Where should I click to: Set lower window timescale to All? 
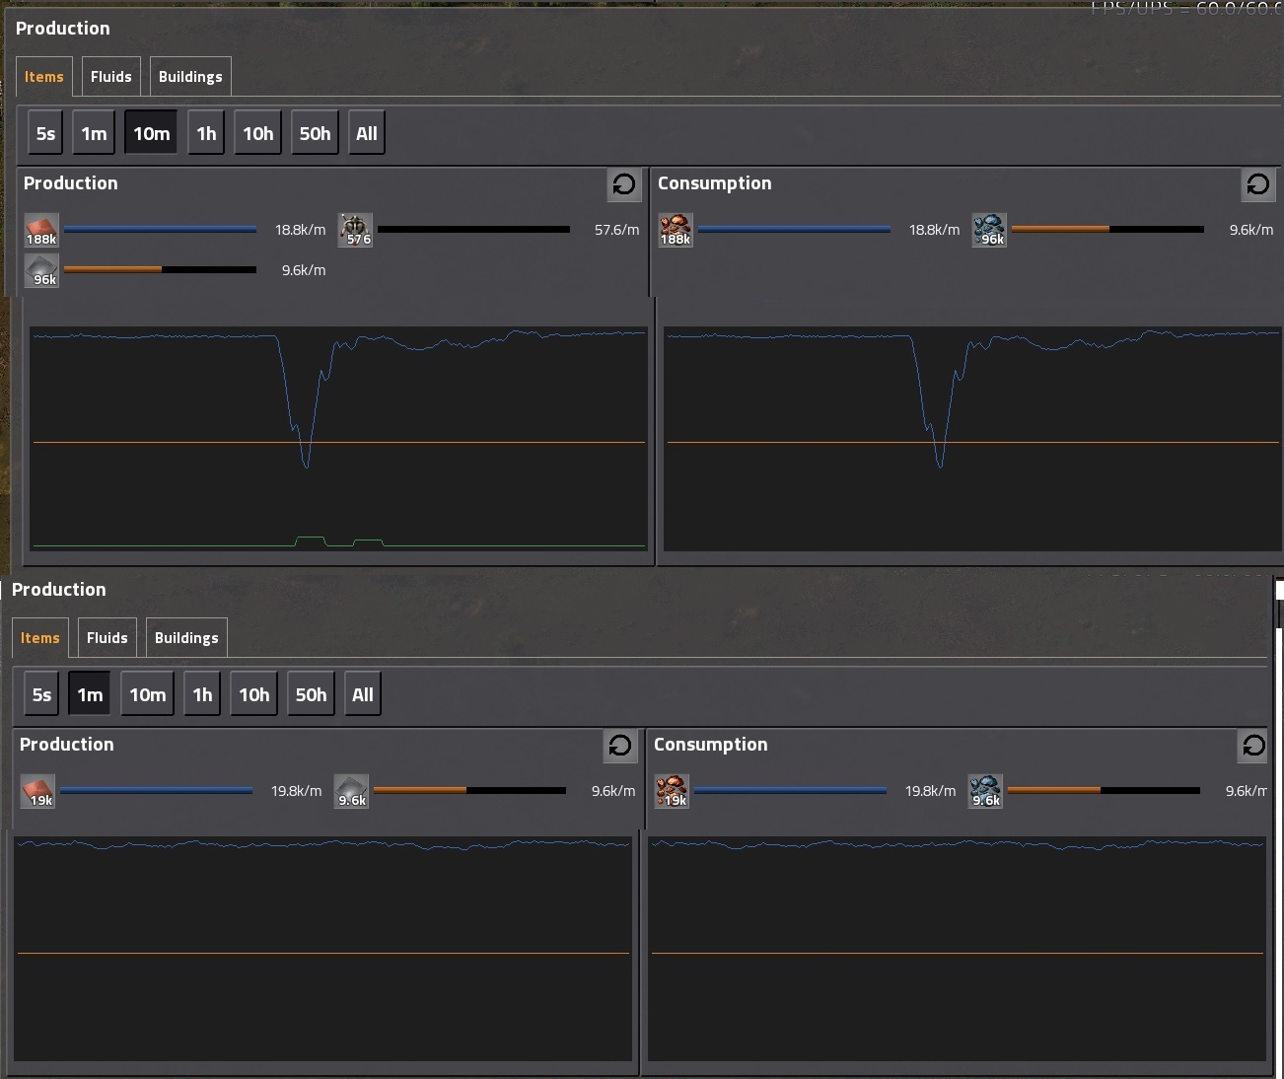tap(362, 694)
